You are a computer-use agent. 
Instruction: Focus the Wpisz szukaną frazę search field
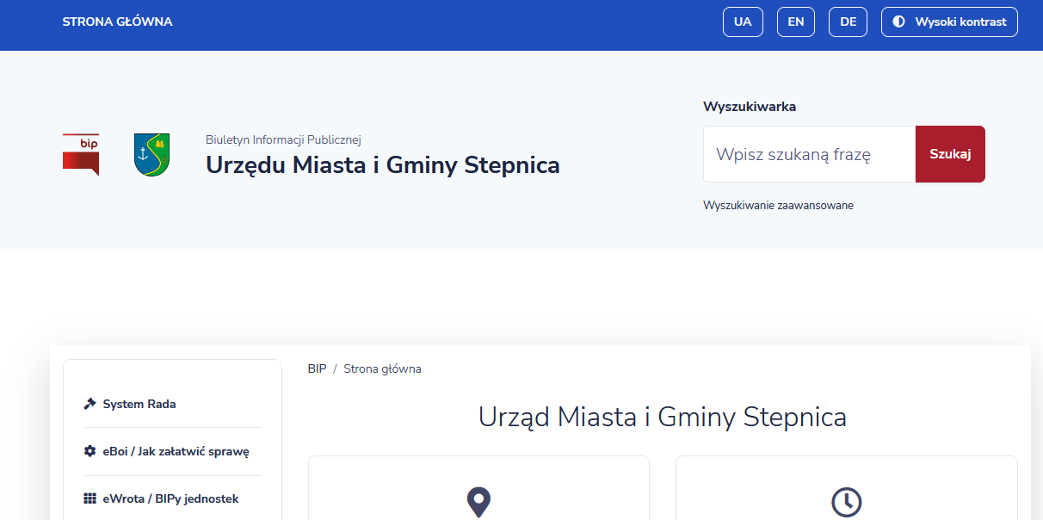coord(809,154)
